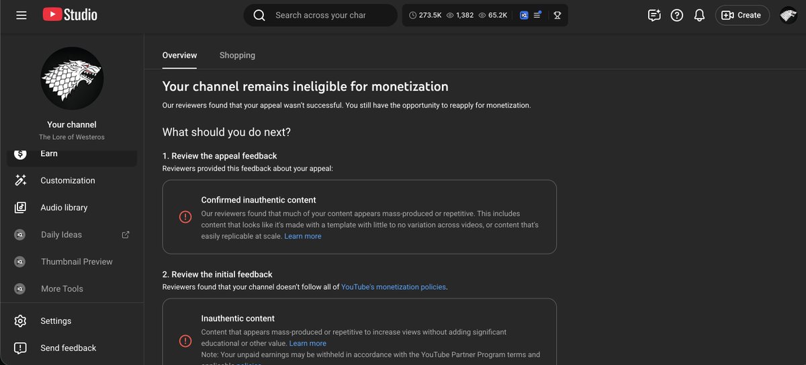This screenshot has width=806, height=365.
Task: Click the channel name The Lore of Westeros
Action: 72,137
